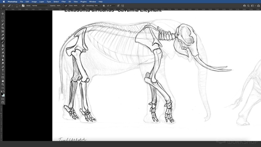Open the Photoshop application menu
The width and height of the screenshot is (261, 147).
pos(12,2)
